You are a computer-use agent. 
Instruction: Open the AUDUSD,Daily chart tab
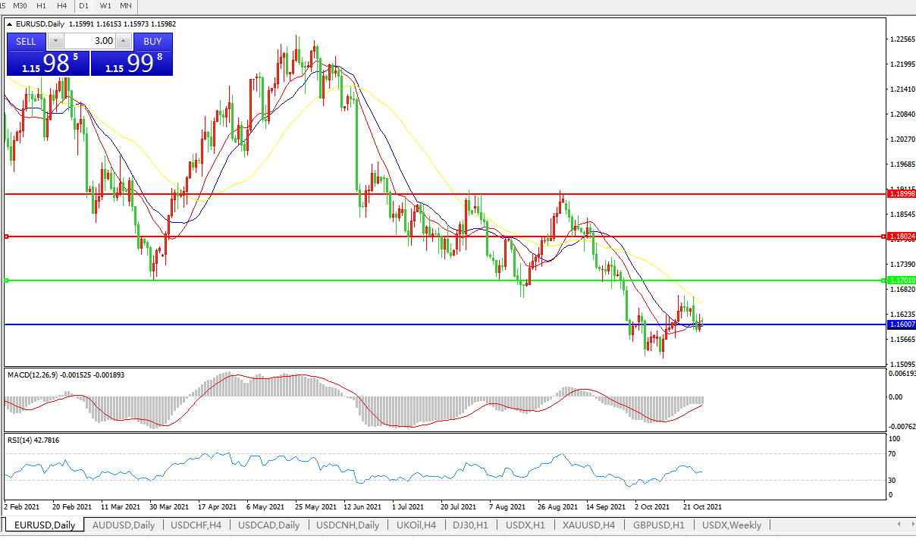pos(123,525)
